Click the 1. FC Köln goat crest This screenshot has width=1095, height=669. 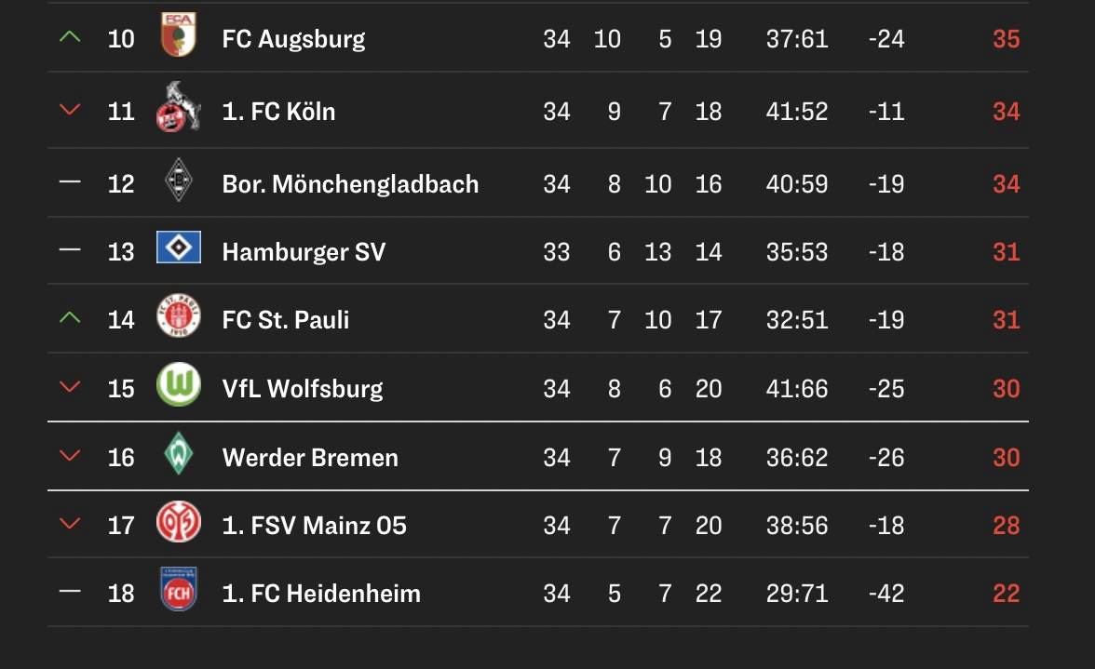tap(178, 108)
